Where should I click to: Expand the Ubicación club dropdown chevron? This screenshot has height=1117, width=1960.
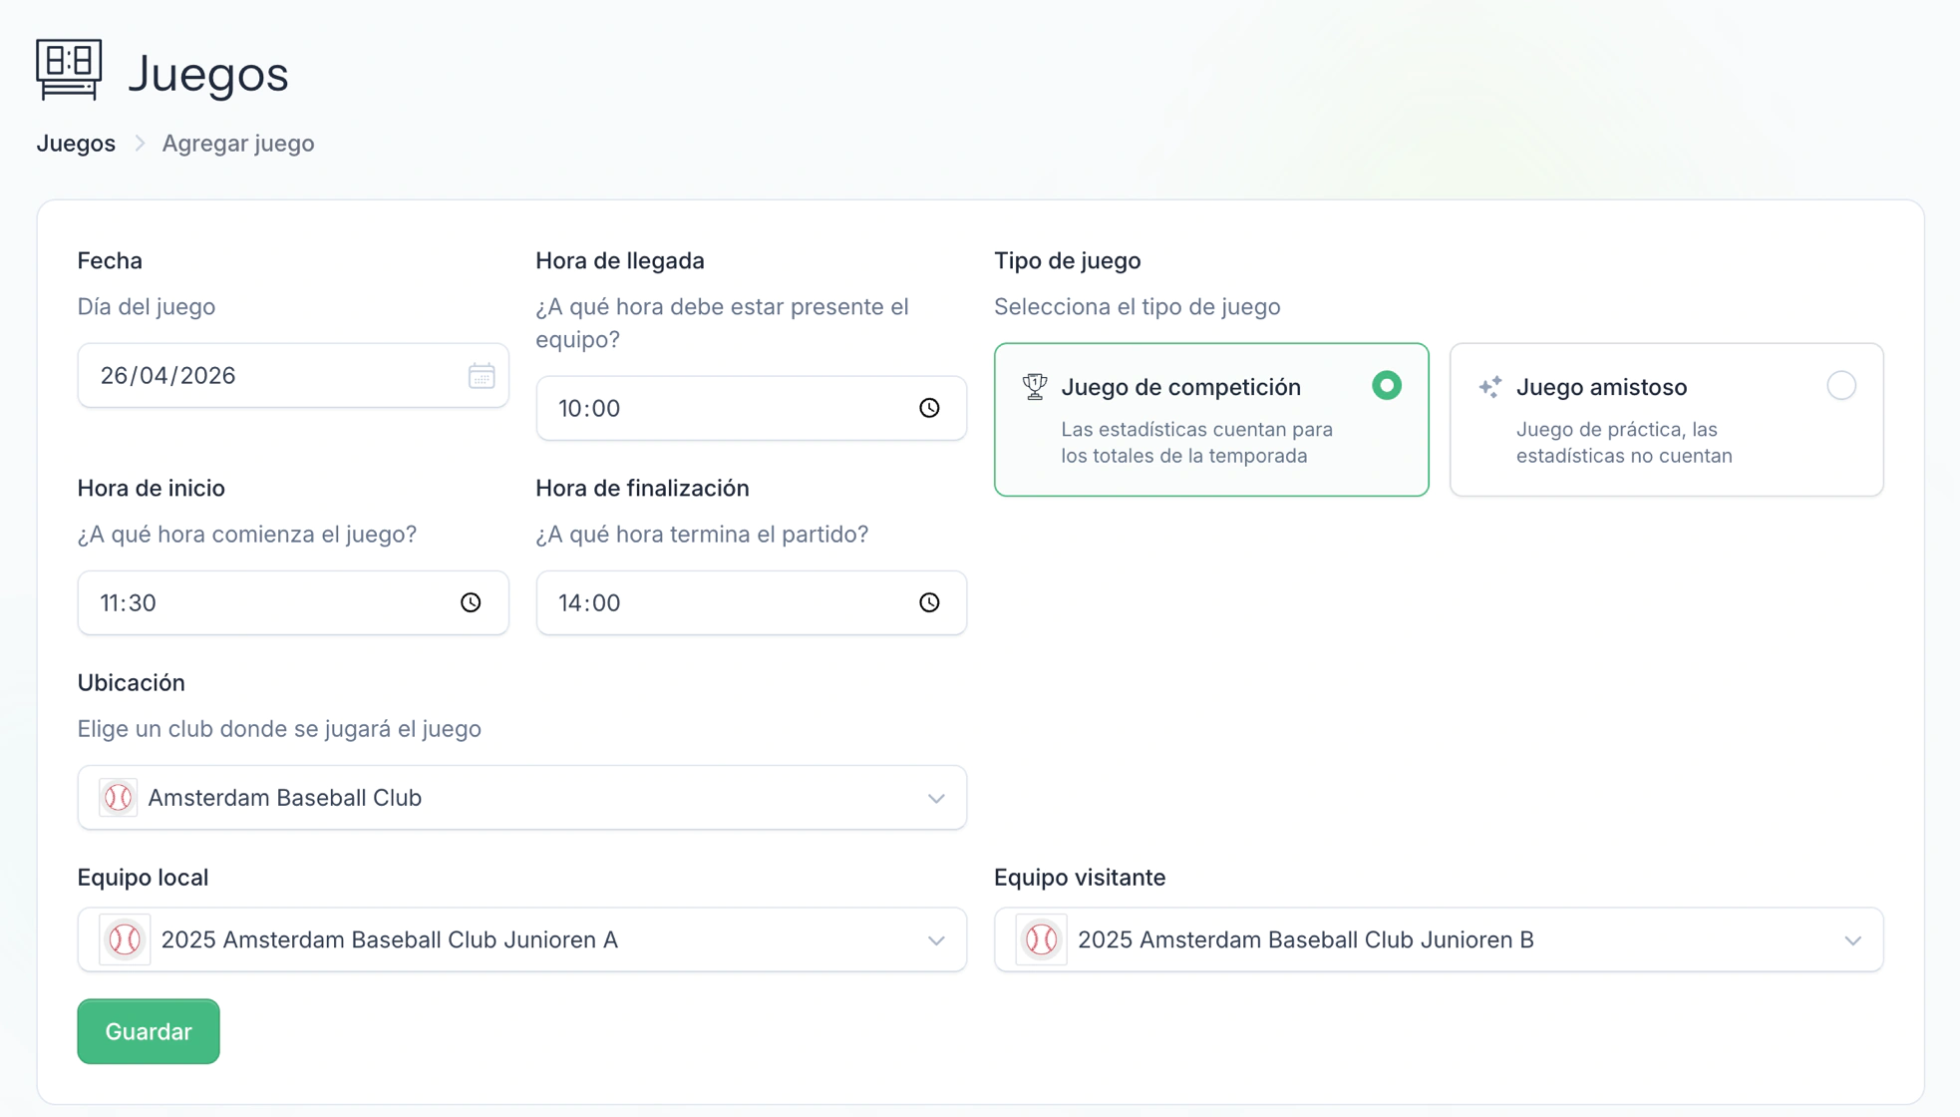[936, 798]
